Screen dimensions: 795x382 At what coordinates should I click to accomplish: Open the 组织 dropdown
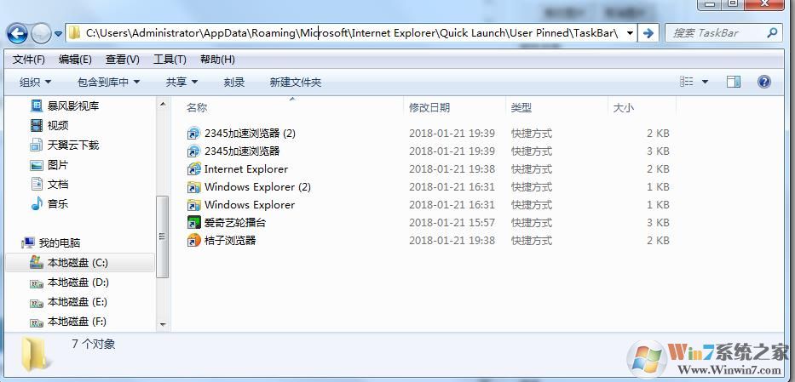coord(36,82)
